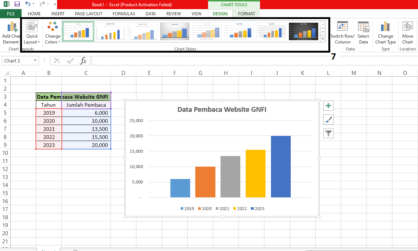Apply the hatched pattern background chart style
Image resolution: width=418 pixels, height=251 pixels.
271,31
